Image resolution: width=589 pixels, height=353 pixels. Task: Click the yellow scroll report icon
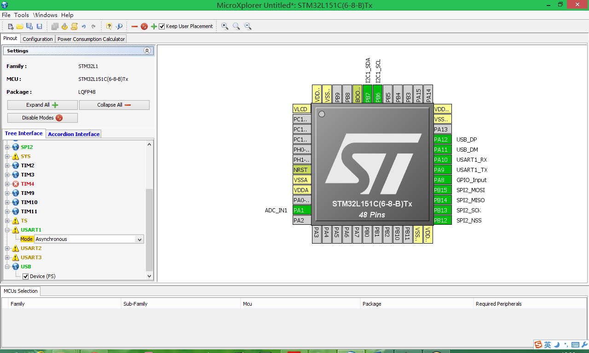pyautogui.click(x=74, y=27)
